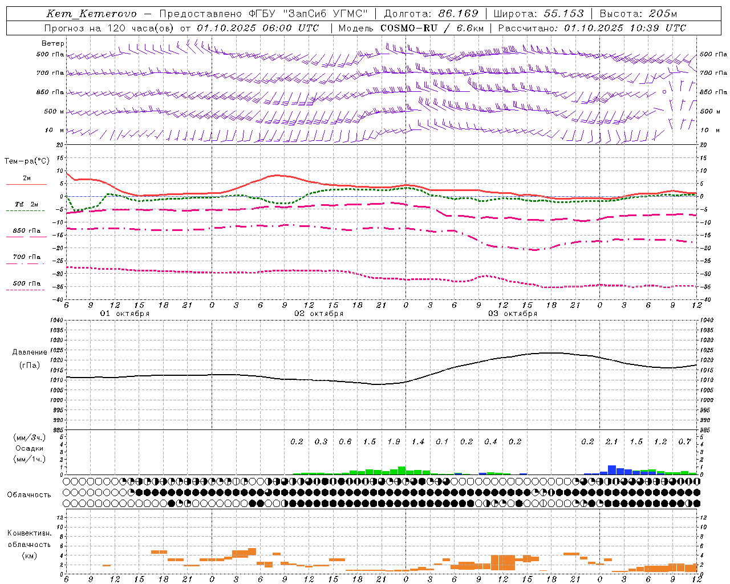Click the dashed blue line sample under Td 2м
This screenshot has height=584, width=730.
pyautogui.click(x=25, y=211)
